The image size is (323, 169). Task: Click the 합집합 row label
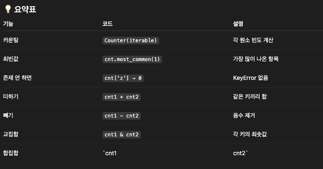pyautogui.click(x=11, y=153)
